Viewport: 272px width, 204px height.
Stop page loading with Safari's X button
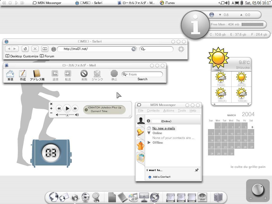pyautogui.click(x=35, y=49)
